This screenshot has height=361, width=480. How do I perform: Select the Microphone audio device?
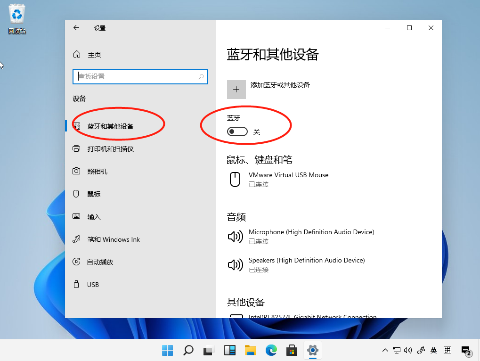coord(311,236)
